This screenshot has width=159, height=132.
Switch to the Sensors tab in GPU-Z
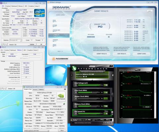[35, 89]
